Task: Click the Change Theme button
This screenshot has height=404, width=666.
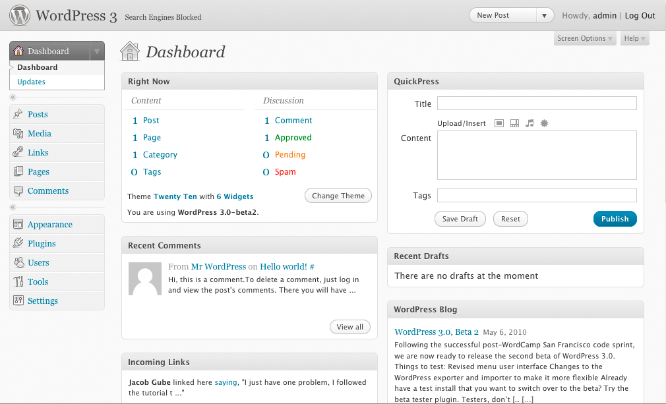Action: pyautogui.click(x=338, y=196)
